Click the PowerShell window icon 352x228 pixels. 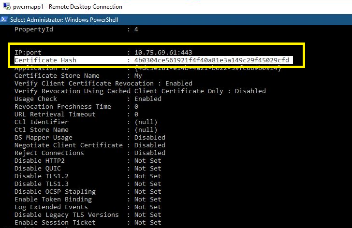point(4,19)
